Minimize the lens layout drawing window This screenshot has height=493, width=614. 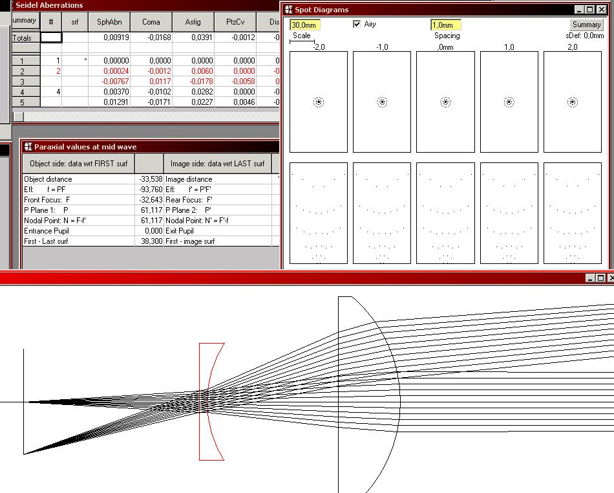coord(590,278)
